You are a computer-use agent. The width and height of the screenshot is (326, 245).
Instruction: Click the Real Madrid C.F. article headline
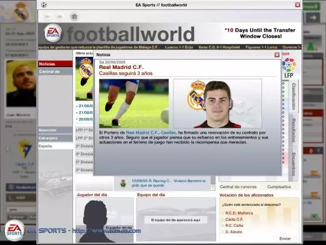click(x=121, y=67)
